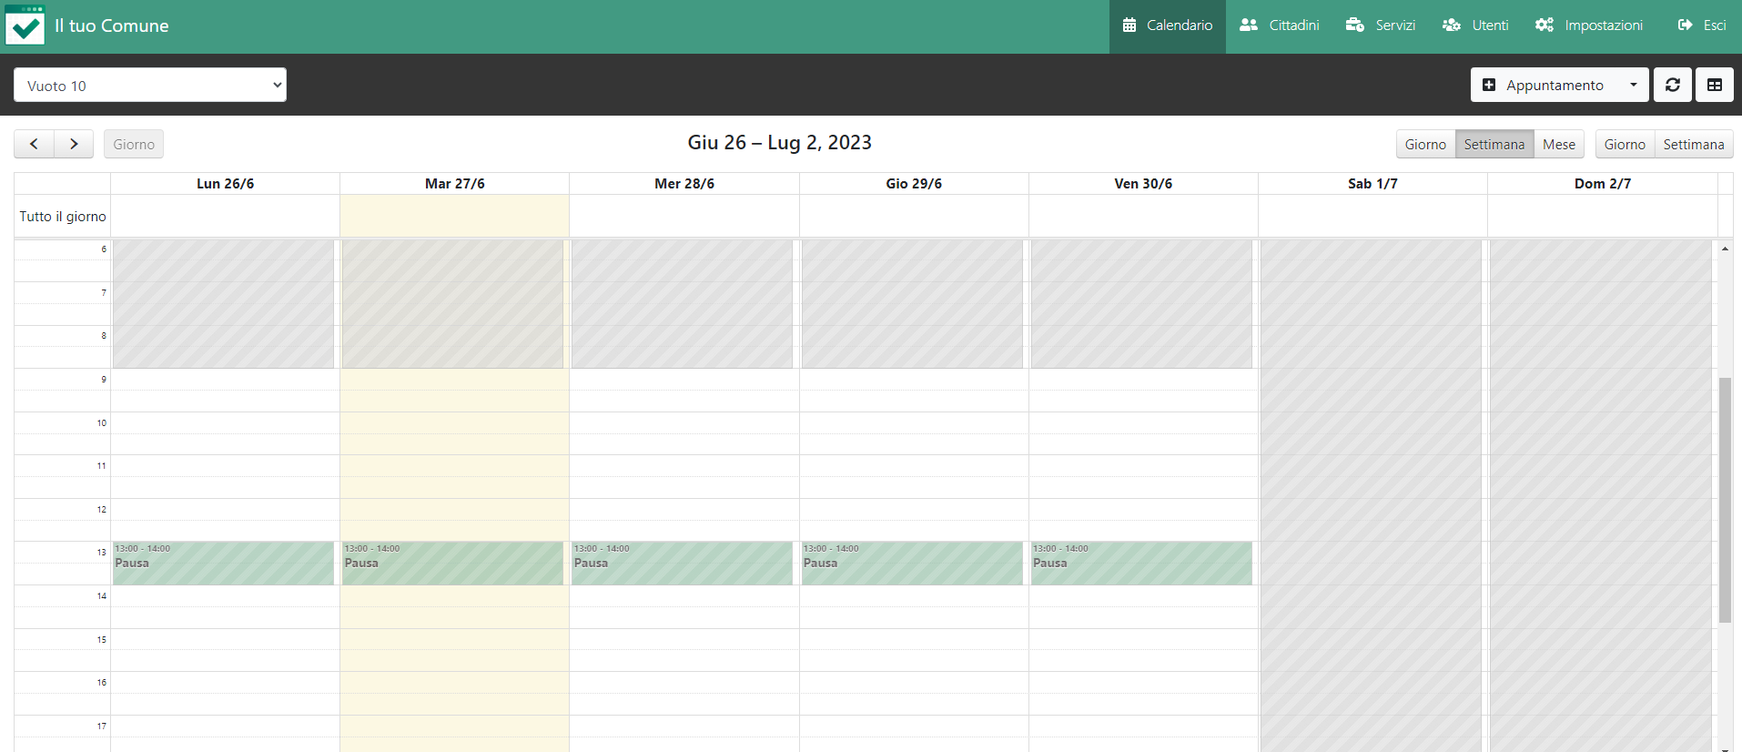Click the Appuntamento add button
The width and height of the screenshot is (1742, 752).
(x=1544, y=85)
